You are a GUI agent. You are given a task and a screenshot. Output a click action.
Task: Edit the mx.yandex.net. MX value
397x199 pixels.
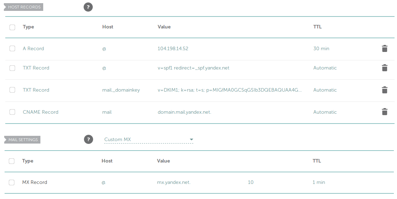(174, 182)
